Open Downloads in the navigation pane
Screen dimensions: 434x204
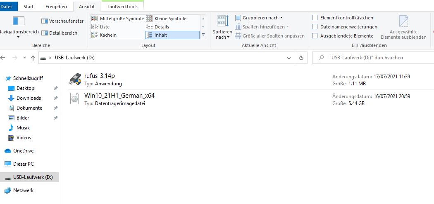(x=25, y=98)
